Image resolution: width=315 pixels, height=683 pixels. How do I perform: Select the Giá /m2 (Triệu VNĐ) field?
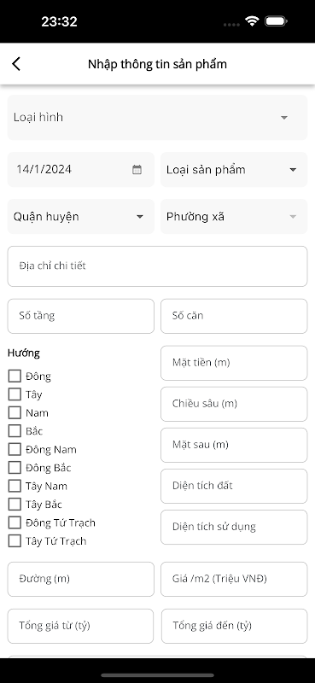234,579
